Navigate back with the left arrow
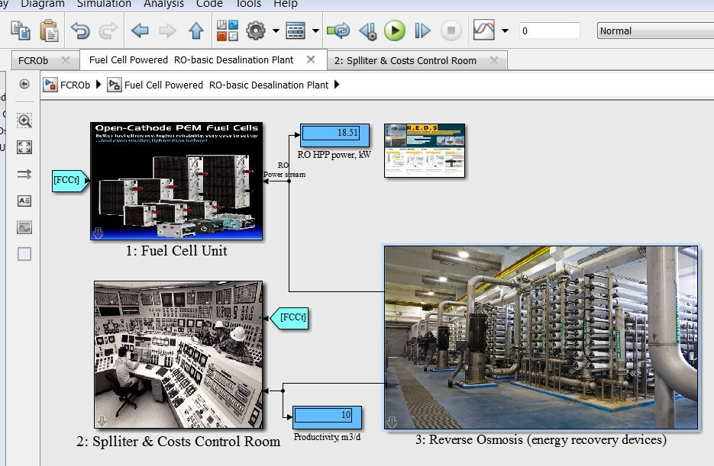The width and height of the screenshot is (714, 466). pos(140,31)
